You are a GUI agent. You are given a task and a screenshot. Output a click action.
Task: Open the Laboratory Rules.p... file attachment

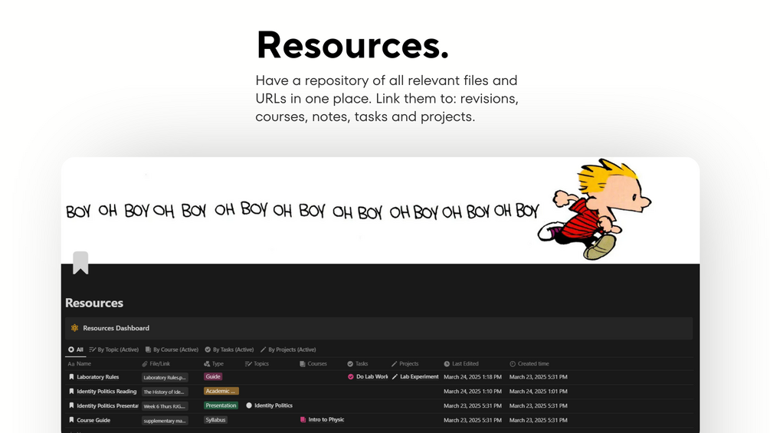pyautogui.click(x=165, y=378)
